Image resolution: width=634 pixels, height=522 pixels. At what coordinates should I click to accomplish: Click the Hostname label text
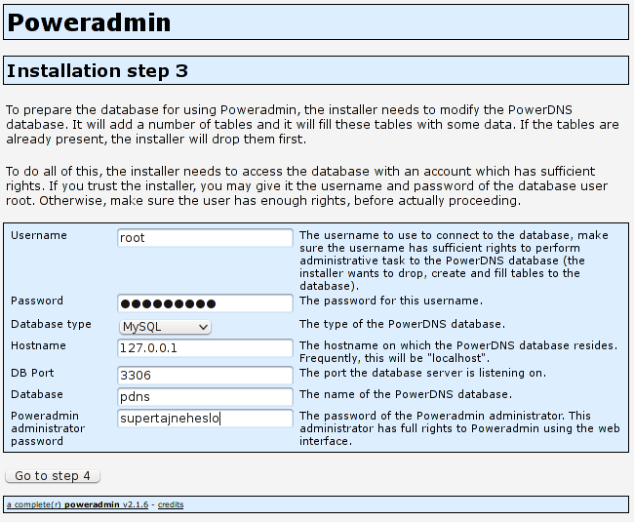pos(38,345)
